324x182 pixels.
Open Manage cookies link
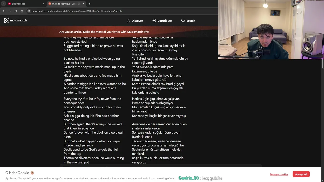point(279,174)
